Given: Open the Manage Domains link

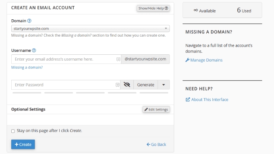Looking at the screenshot, I should [x=206, y=60].
